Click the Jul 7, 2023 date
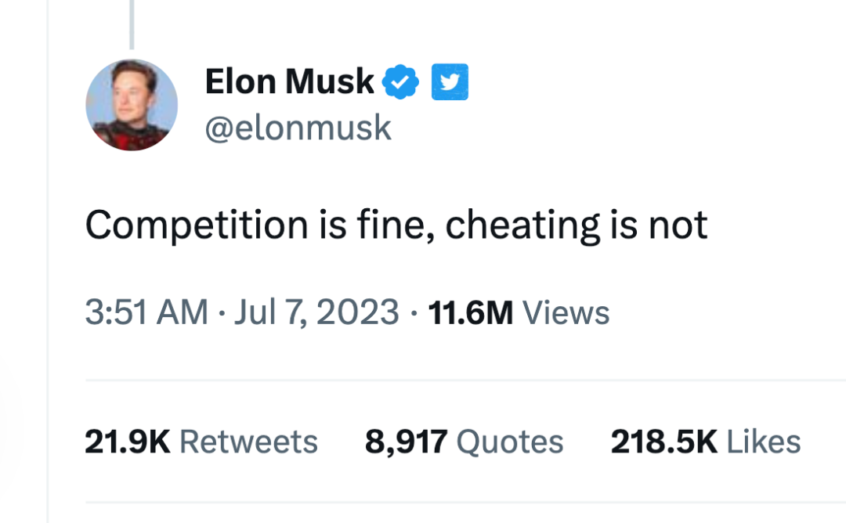Image resolution: width=846 pixels, height=523 pixels. point(317,313)
